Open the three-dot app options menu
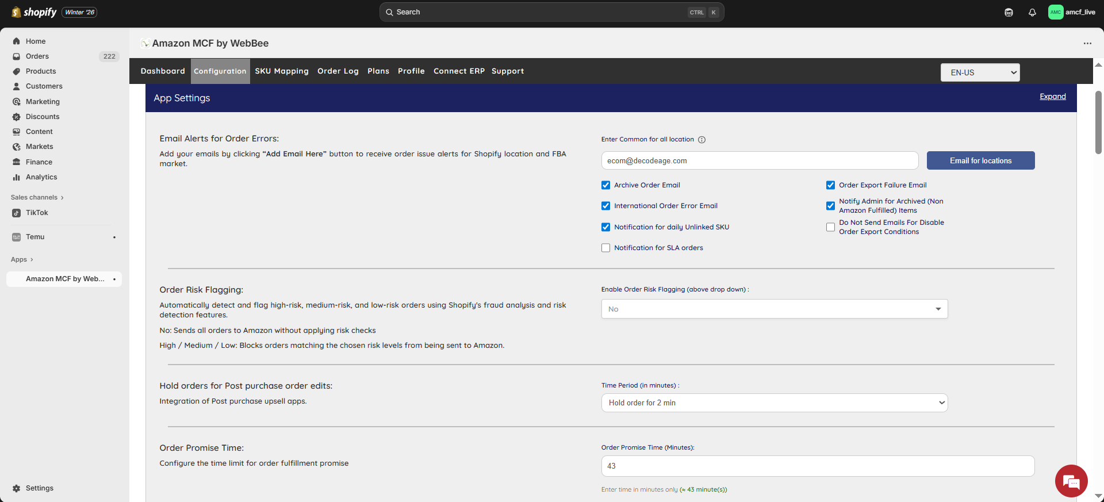This screenshot has height=502, width=1104. pos(1087,43)
